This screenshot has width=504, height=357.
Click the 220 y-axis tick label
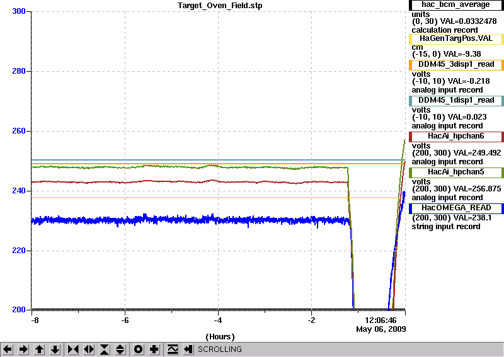pos(19,251)
